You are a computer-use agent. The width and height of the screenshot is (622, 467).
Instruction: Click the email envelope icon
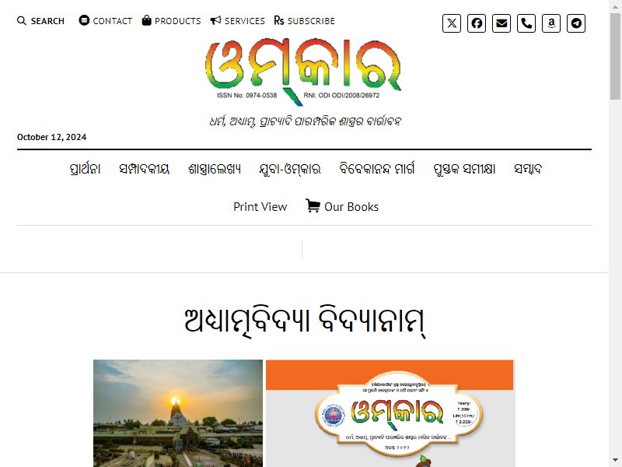click(501, 23)
